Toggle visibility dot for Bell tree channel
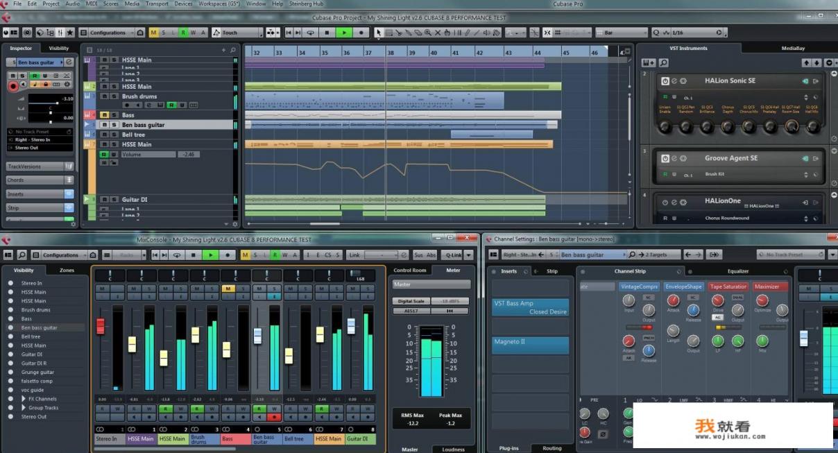 point(10,336)
